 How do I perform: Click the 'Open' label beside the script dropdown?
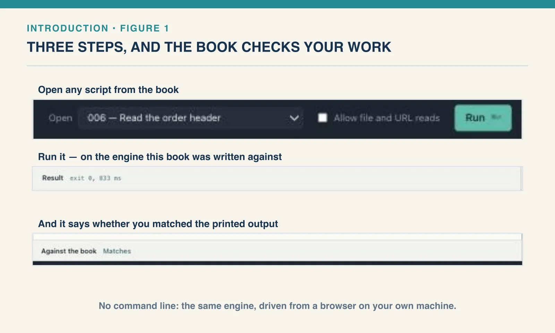pyautogui.click(x=60, y=118)
